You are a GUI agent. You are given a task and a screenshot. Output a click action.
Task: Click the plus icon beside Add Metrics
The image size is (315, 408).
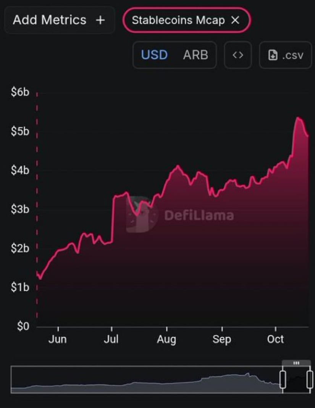click(x=100, y=20)
